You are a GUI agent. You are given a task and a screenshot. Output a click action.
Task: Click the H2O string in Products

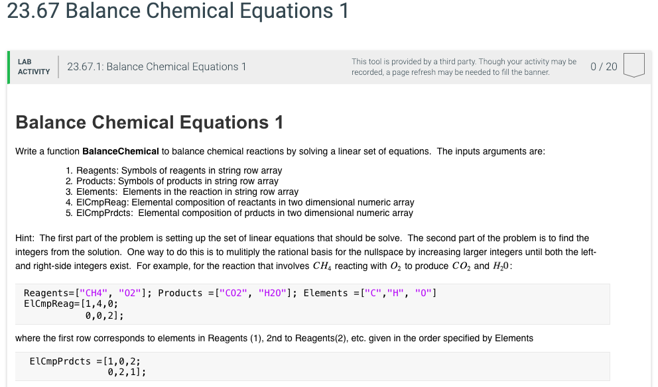click(x=273, y=292)
